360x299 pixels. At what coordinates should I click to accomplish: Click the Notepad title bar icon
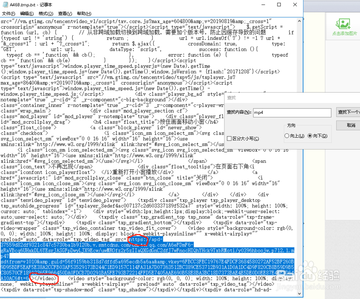[5, 5]
